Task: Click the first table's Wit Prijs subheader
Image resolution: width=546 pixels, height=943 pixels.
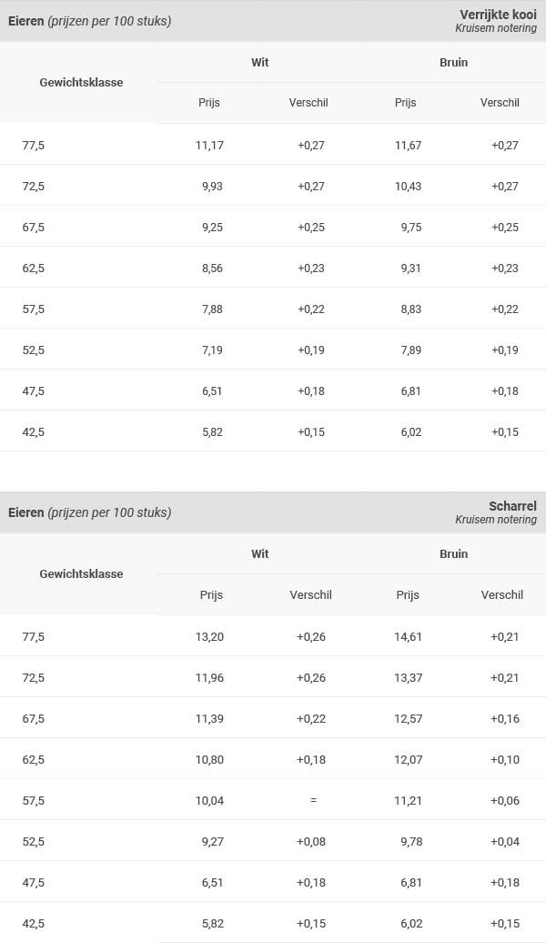Action: pyautogui.click(x=209, y=102)
